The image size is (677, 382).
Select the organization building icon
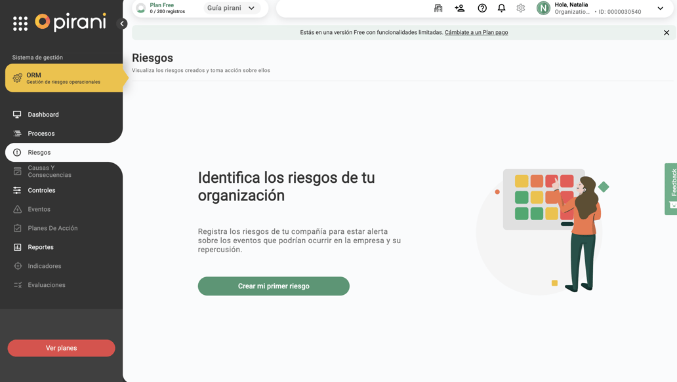pyautogui.click(x=438, y=8)
